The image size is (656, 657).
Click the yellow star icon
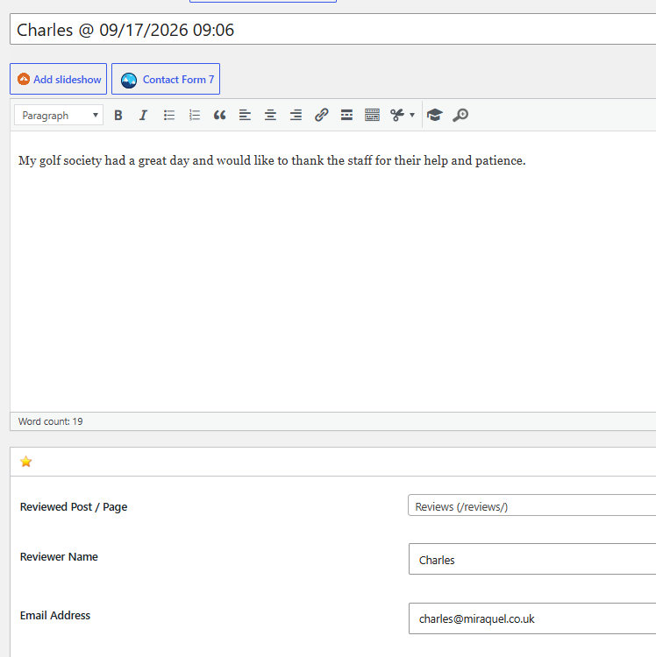[x=26, y=462]
